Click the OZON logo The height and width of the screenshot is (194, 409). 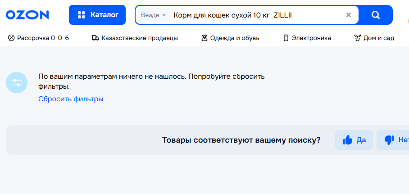(27, 15)
